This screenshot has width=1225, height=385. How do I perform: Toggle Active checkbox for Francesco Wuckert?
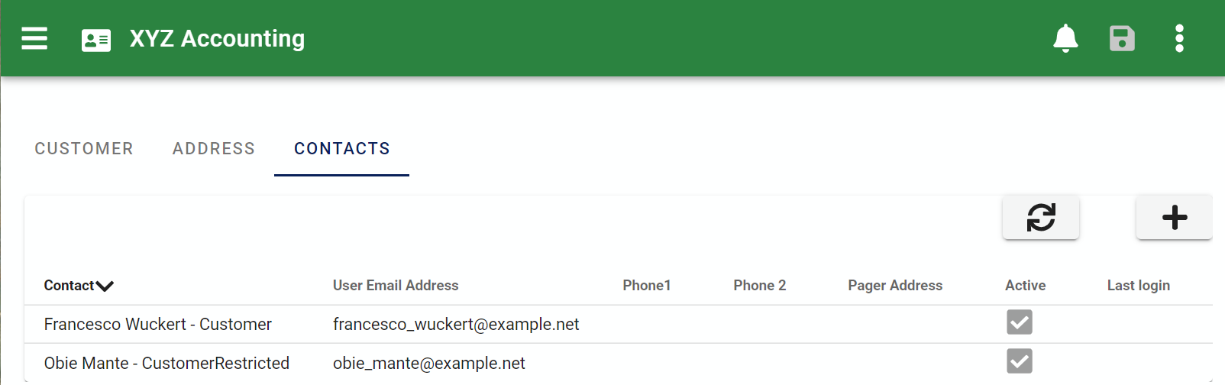pos(1020,322)
